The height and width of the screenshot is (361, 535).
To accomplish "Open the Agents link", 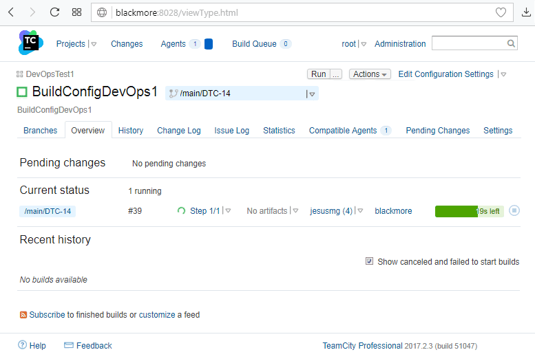I will tap(173, 44).
